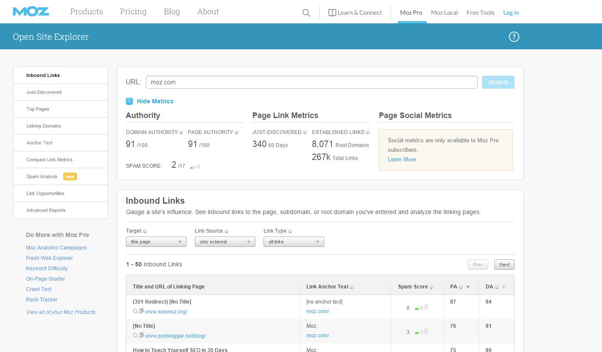Click info icon beside Link Anchor Text header
This screenshot has height=352, width=602.
[351, 287]
